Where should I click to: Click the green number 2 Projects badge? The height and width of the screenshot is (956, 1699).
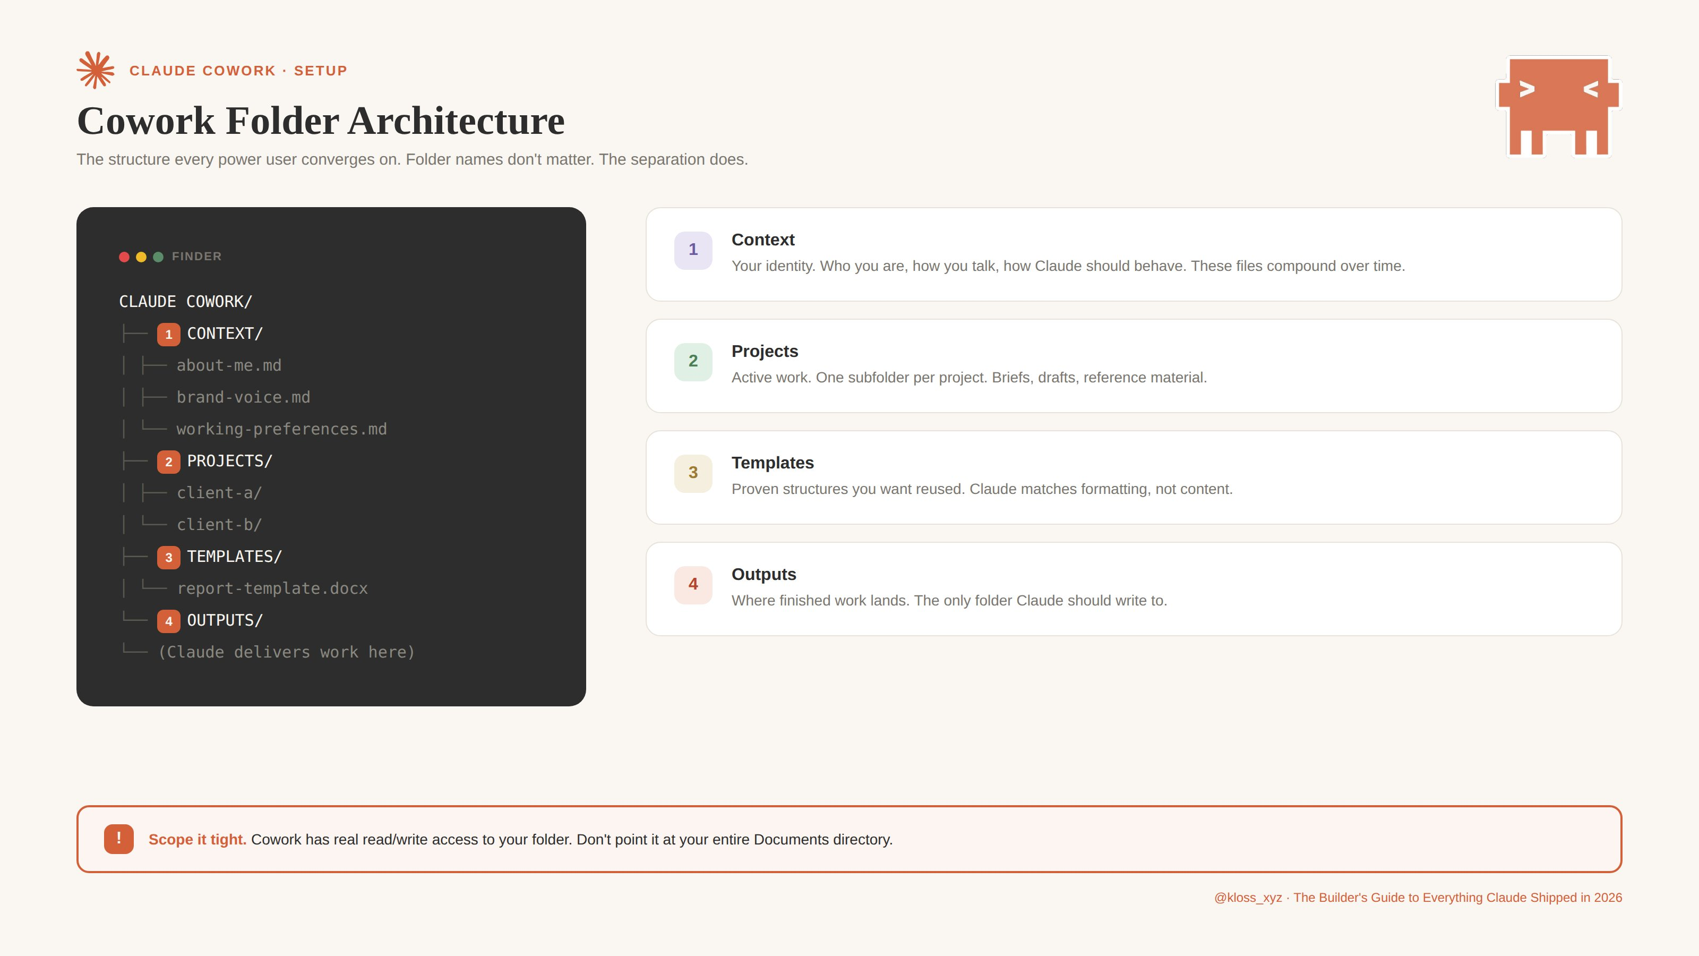point(692,362)
